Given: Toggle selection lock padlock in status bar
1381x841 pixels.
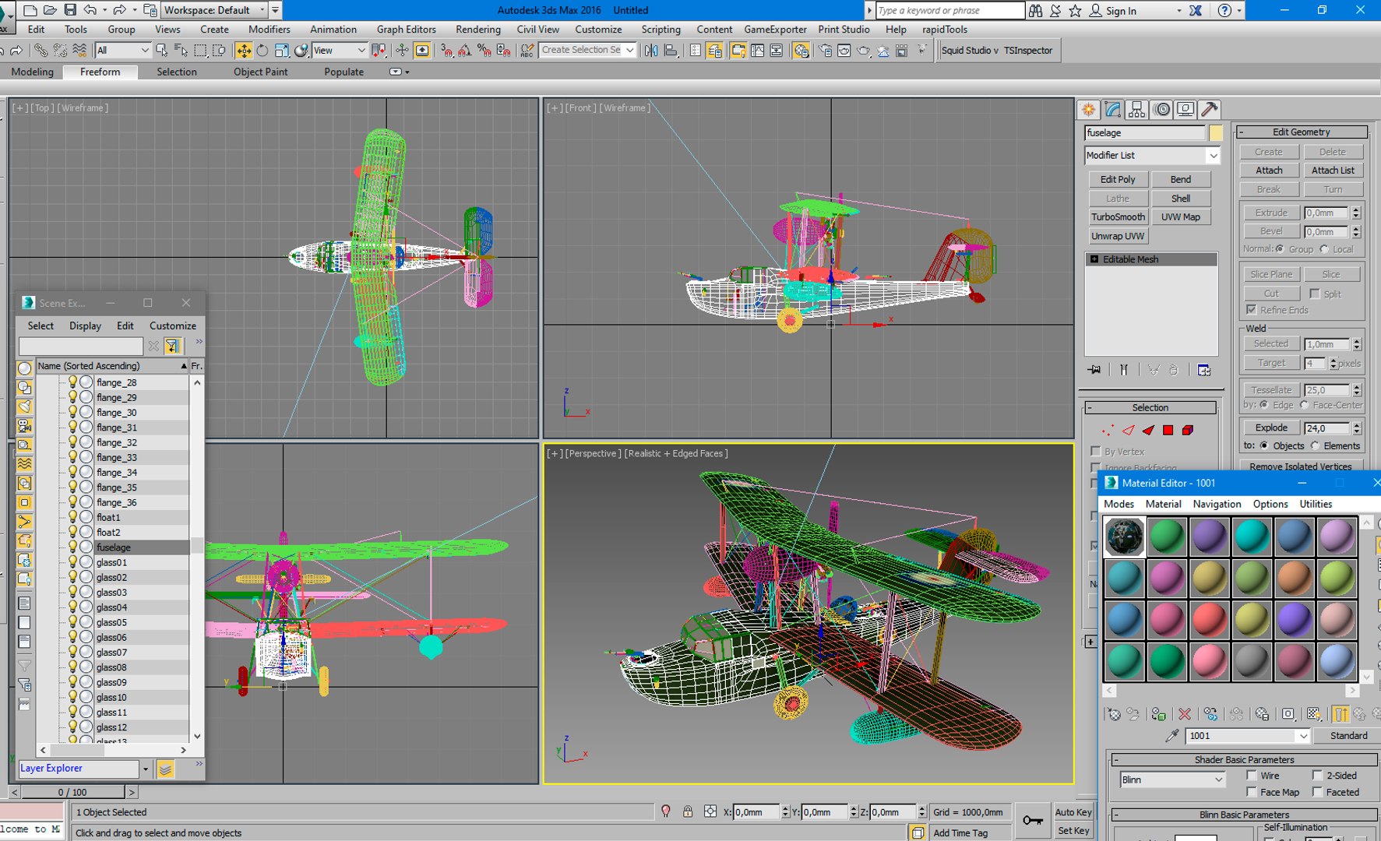Looking at the screenshot, I should 688,811.
